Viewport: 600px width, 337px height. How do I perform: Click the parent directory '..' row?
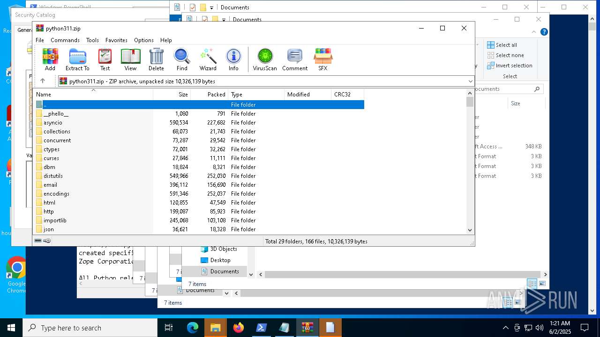[200, 105]
